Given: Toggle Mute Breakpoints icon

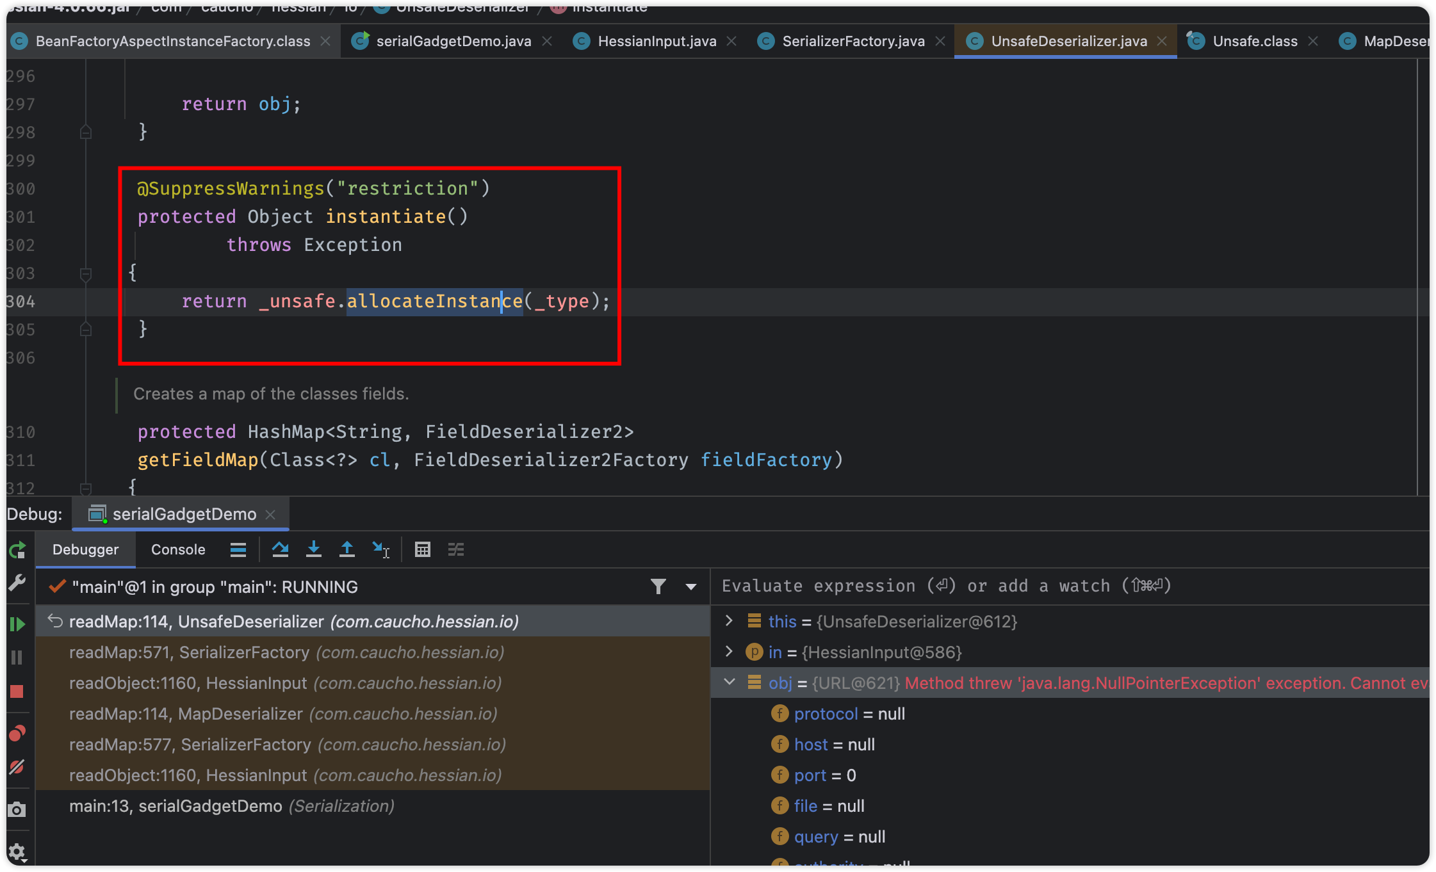Looking at the screenshot, I should click(x=17, y=766).
